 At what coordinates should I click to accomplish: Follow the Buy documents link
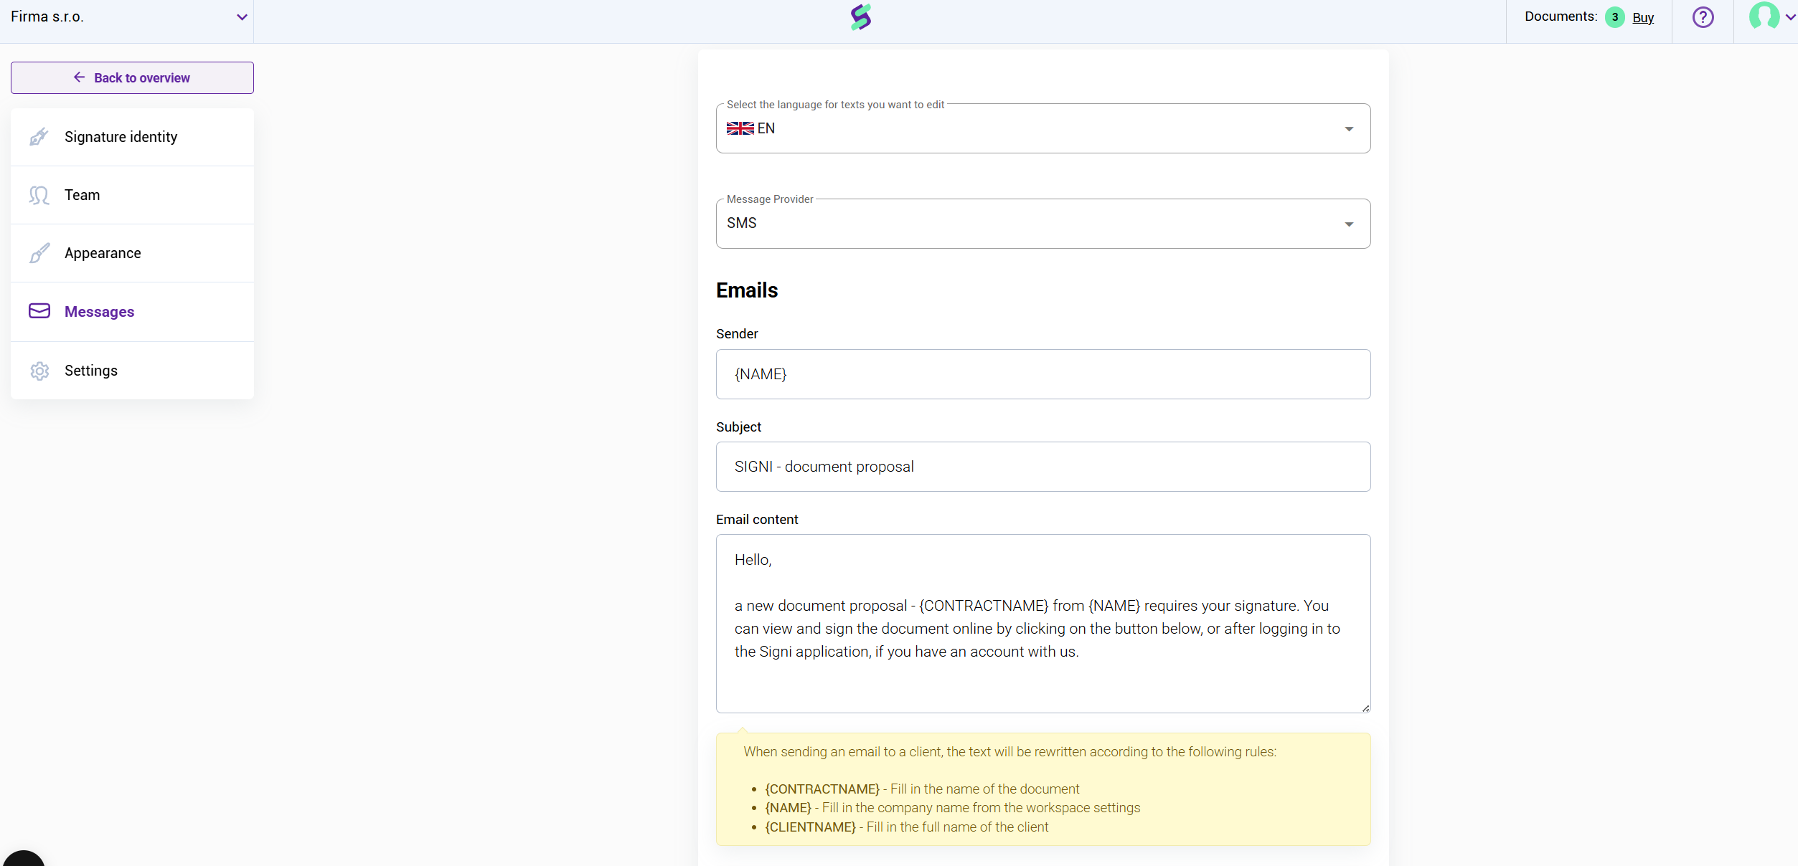[1643, 18]
